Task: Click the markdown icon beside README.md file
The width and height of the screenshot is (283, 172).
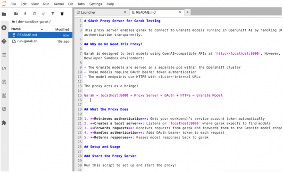Action: (14, 35)
